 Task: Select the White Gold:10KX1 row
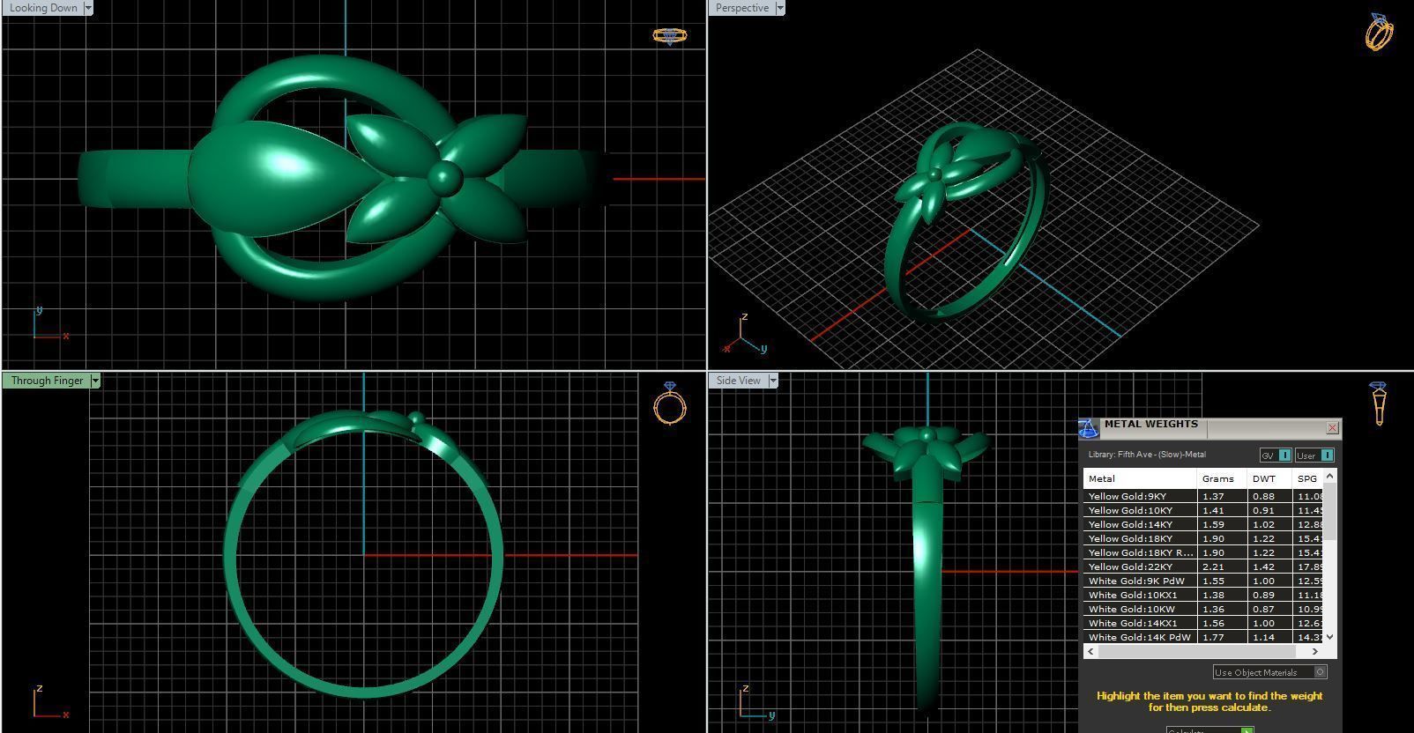(x=1203, y=595)
